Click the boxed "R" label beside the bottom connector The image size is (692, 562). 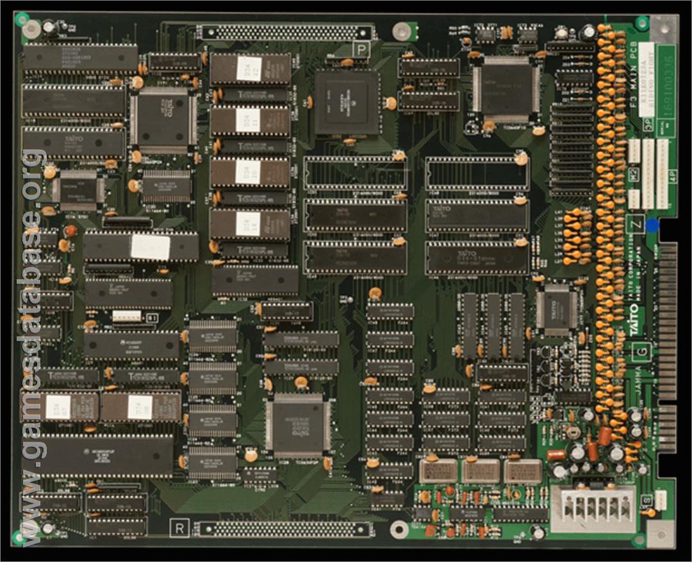[179, 527]
